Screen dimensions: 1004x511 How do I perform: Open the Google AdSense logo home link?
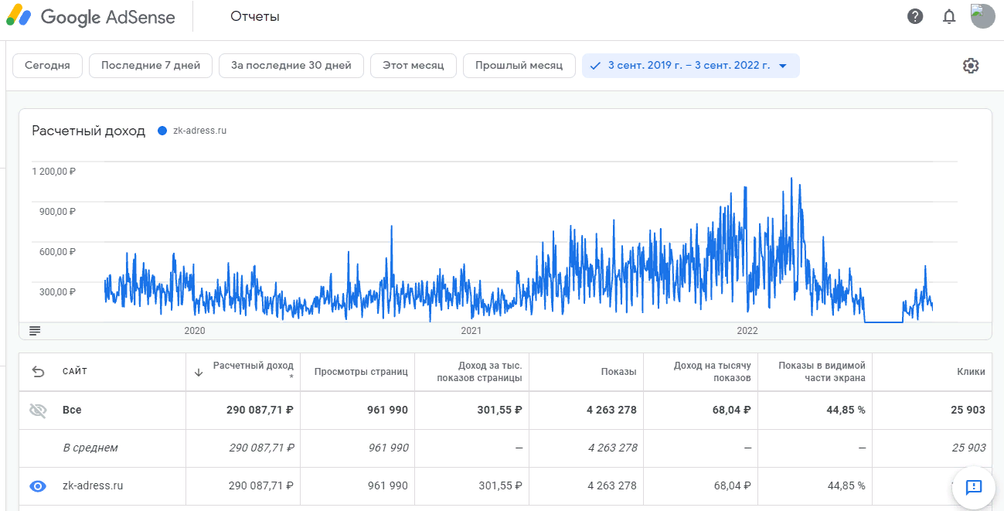point(90,17)
